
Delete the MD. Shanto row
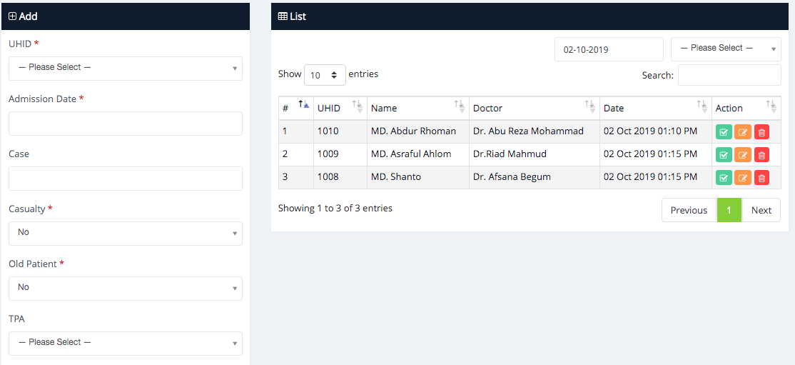coord(761,178)
